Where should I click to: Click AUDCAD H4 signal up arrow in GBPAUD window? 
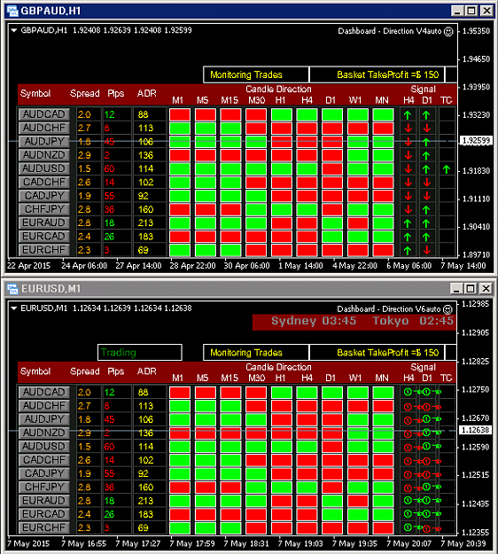point(408,115)
